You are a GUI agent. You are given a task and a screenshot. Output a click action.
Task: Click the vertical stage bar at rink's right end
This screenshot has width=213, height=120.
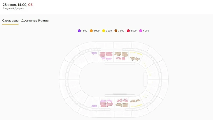(144, 79)
